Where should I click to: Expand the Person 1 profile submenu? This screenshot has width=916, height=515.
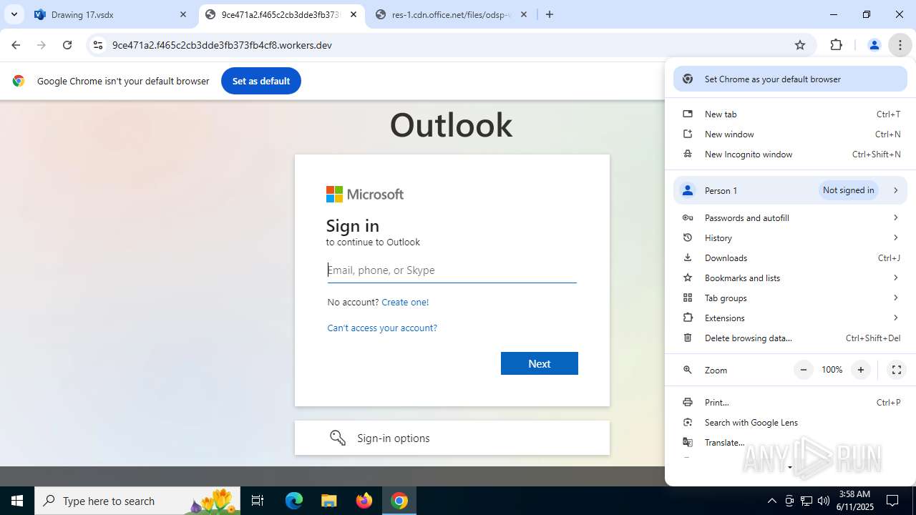[x=790, y=190]
